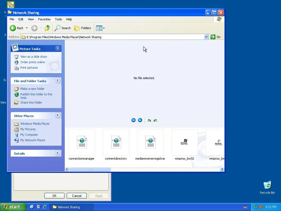
Task: Collapse the Picture Tasks panel
Action: pos(58,48)
